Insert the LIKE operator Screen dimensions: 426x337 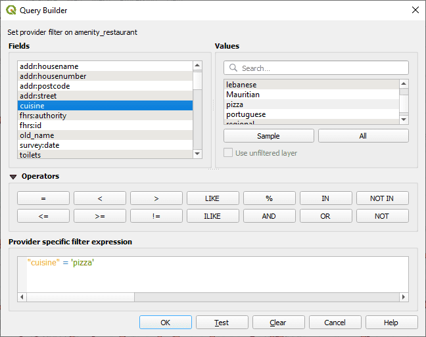(x=212, y=198)
